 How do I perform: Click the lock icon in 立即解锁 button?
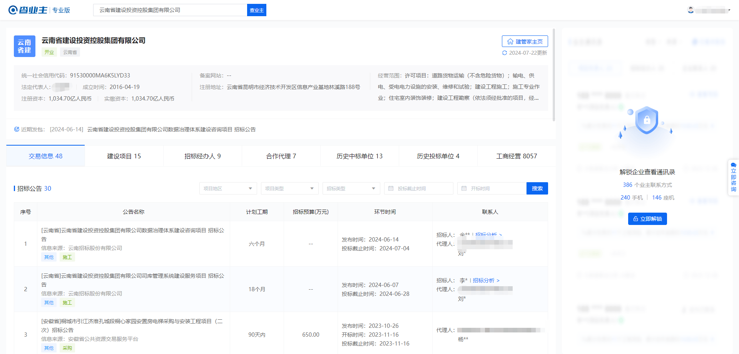(635, 219)
